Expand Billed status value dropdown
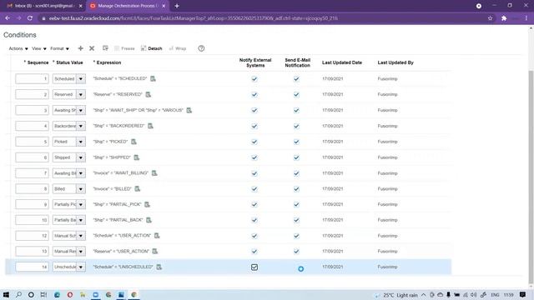 pyautogui.click(x=81, y=189)
